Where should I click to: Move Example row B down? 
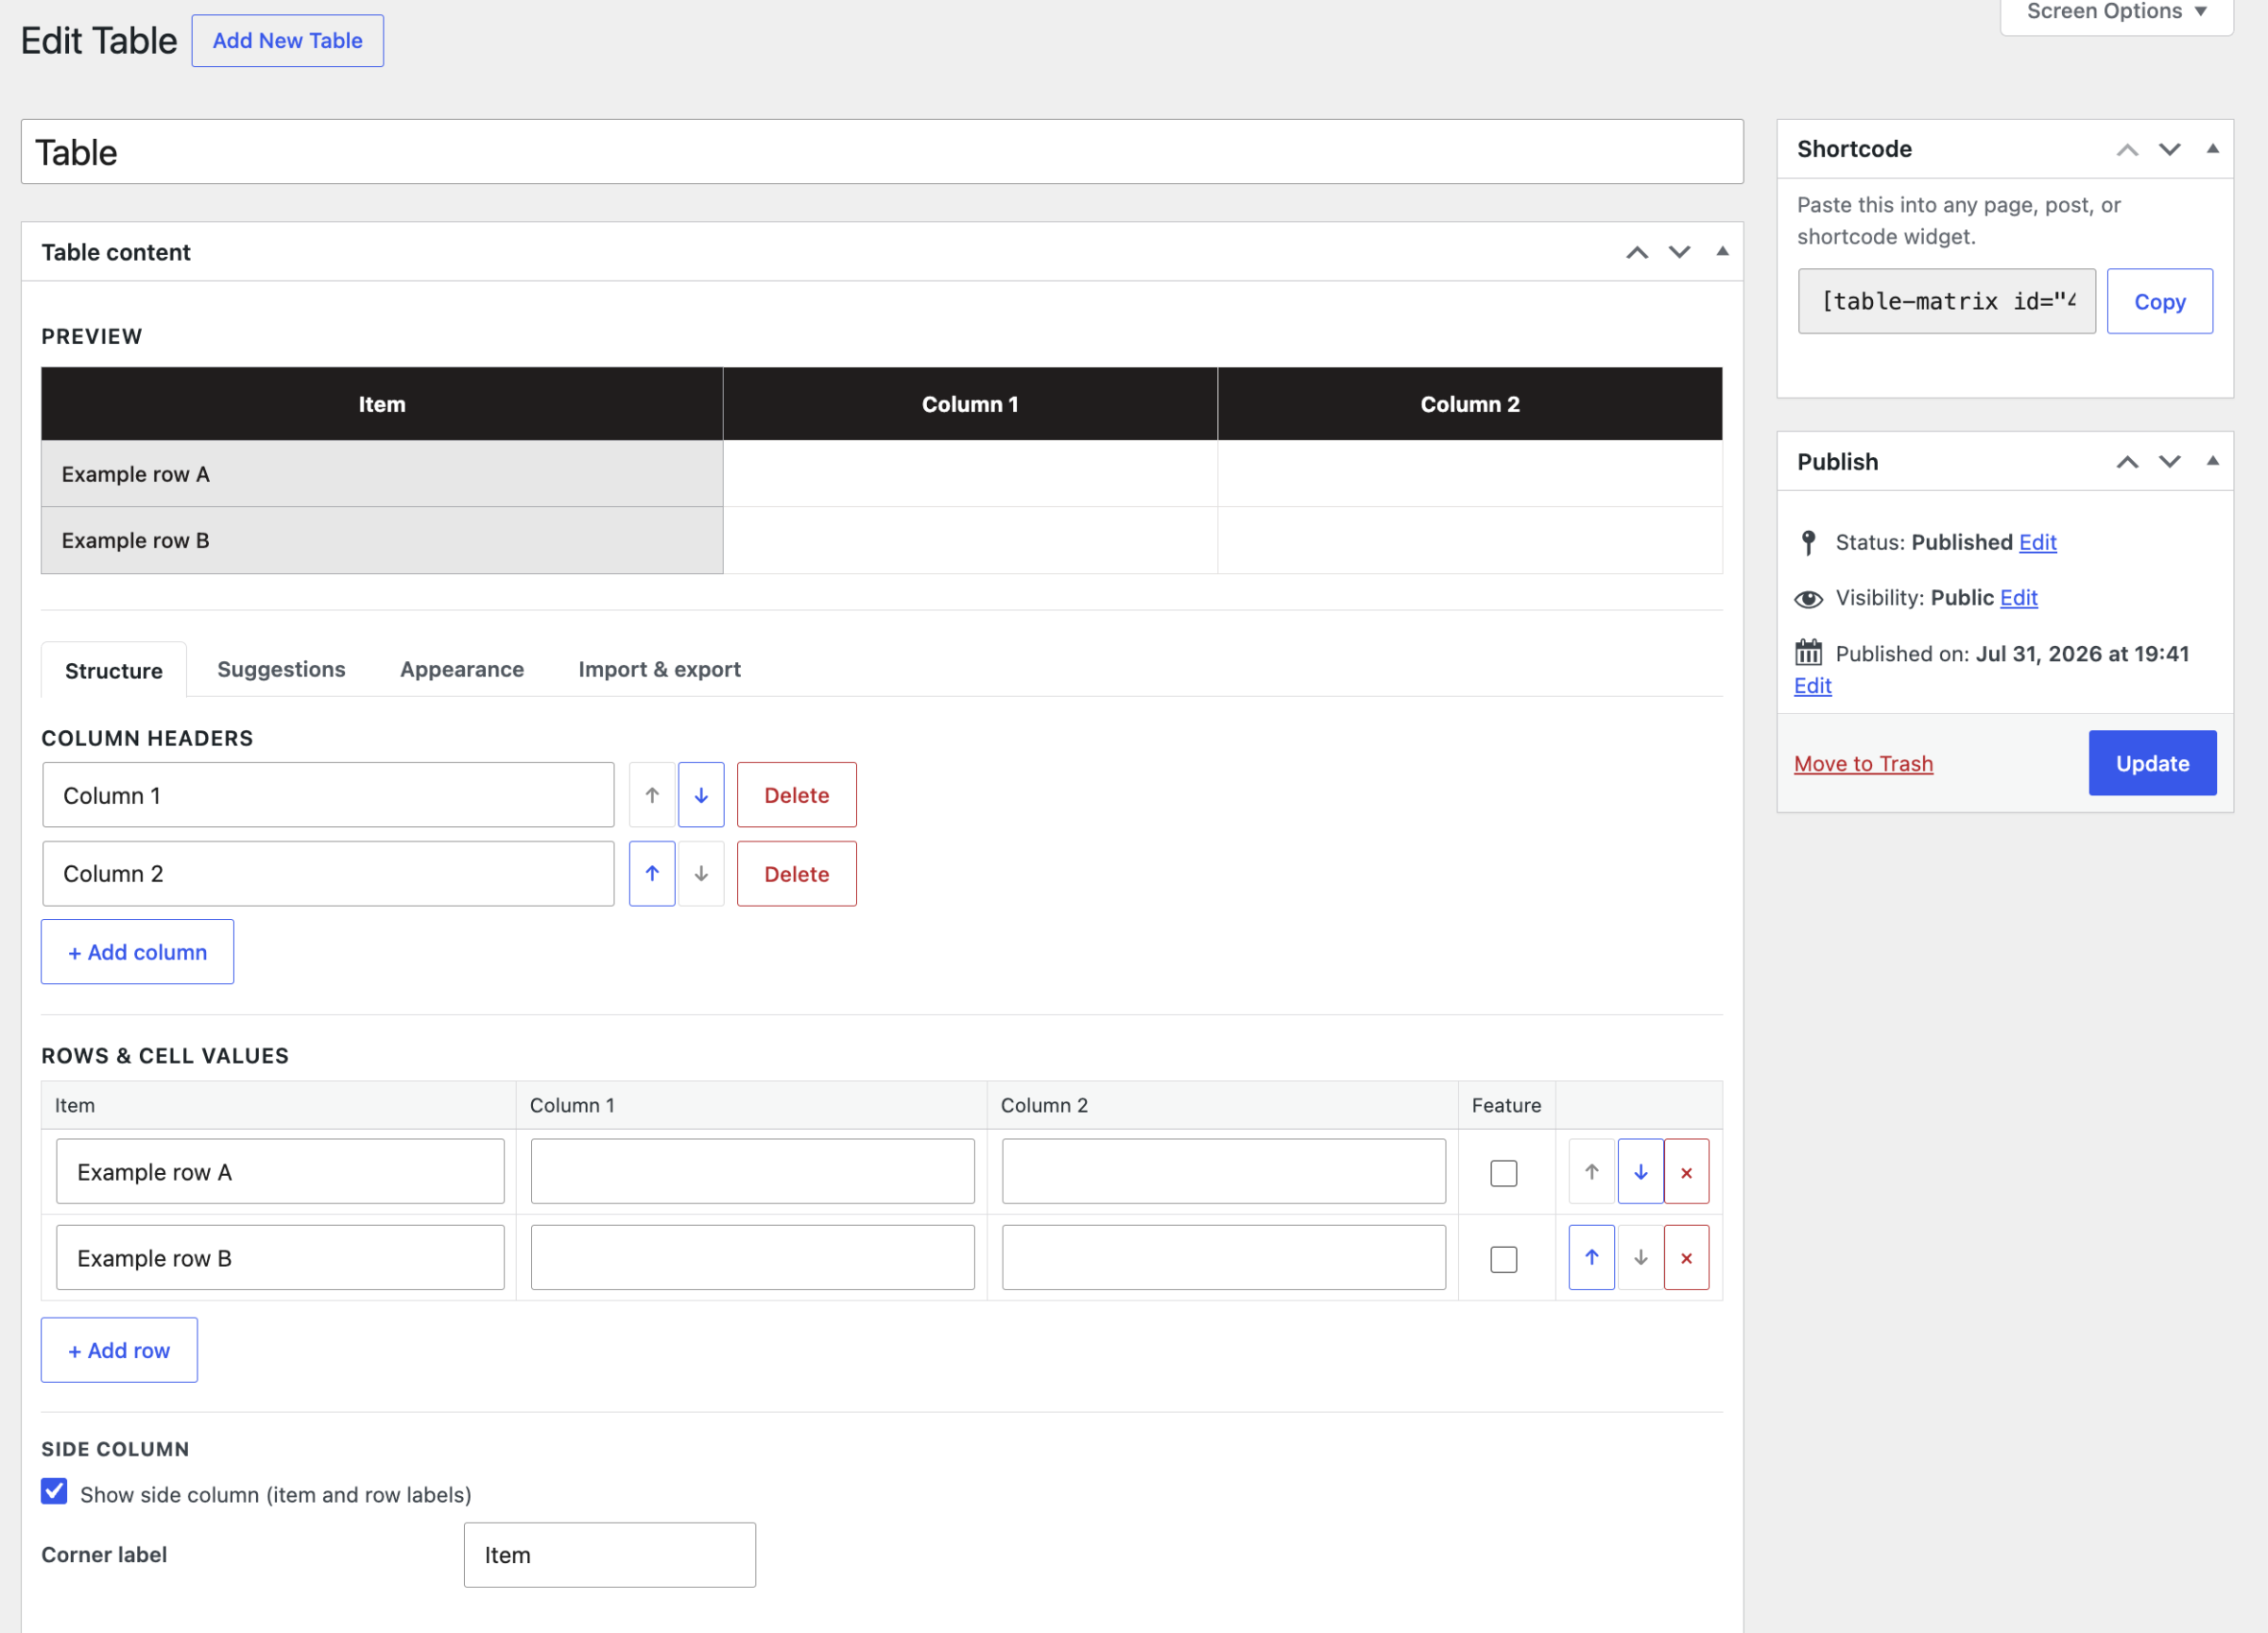1640,1257
